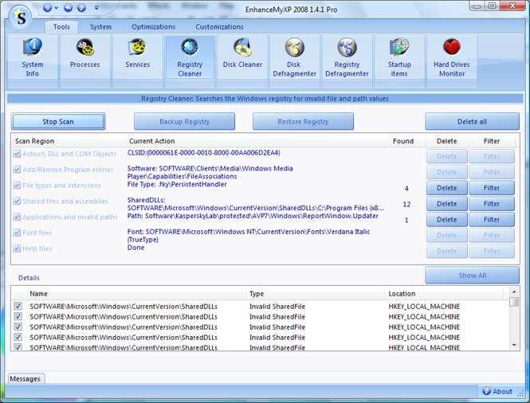Click the Show All button
The width and height of the screenshot is (530, 403).
472,276
